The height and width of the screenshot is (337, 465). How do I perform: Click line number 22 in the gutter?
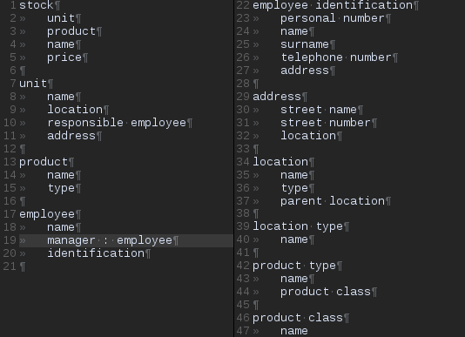243,5
